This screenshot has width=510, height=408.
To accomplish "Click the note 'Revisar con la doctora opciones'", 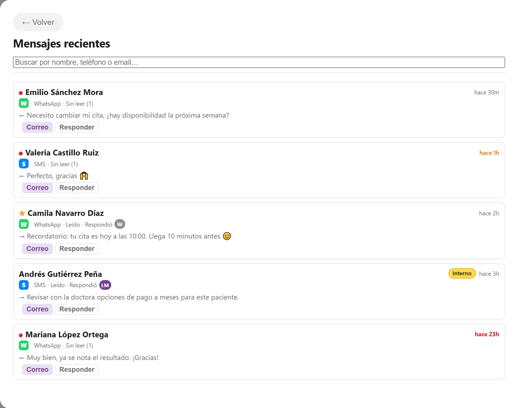I will click(129, 297).
